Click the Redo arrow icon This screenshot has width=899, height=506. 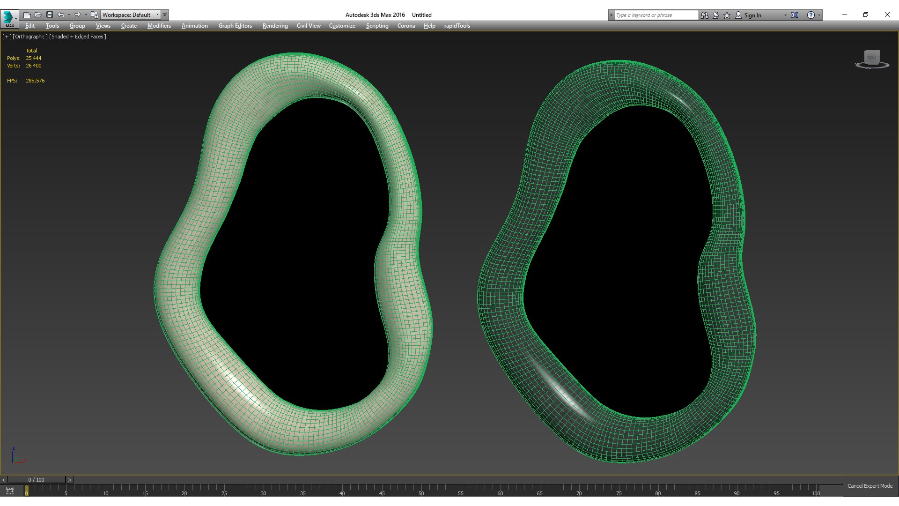click(x=77, y=15)
